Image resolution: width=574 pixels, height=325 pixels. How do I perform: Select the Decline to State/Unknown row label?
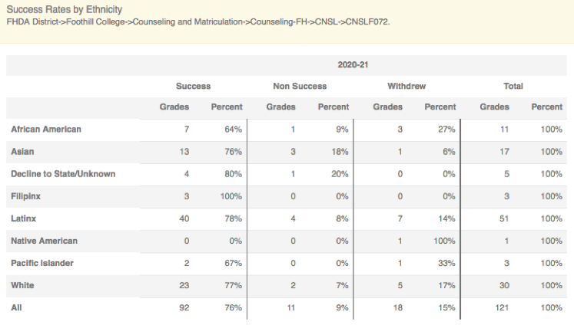(63, 174)
